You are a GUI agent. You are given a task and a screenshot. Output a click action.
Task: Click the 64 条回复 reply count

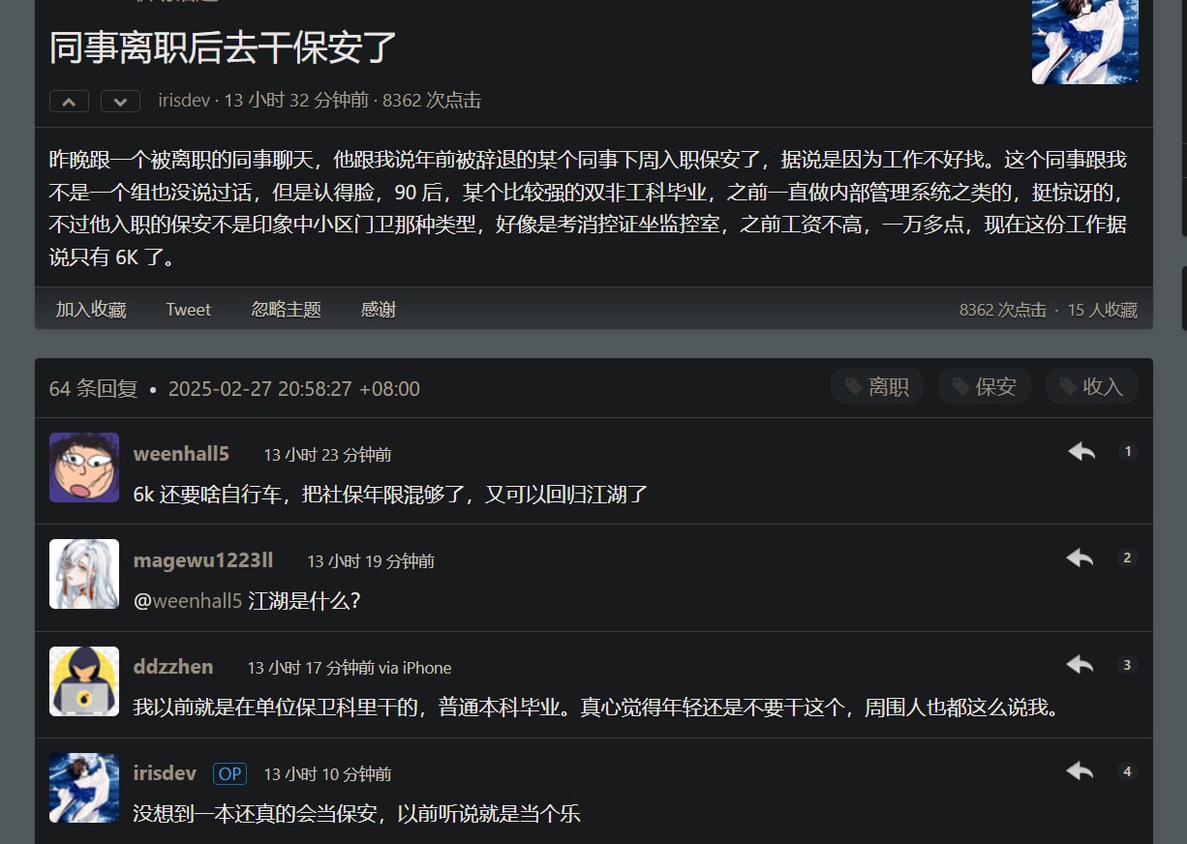point(94,389)
